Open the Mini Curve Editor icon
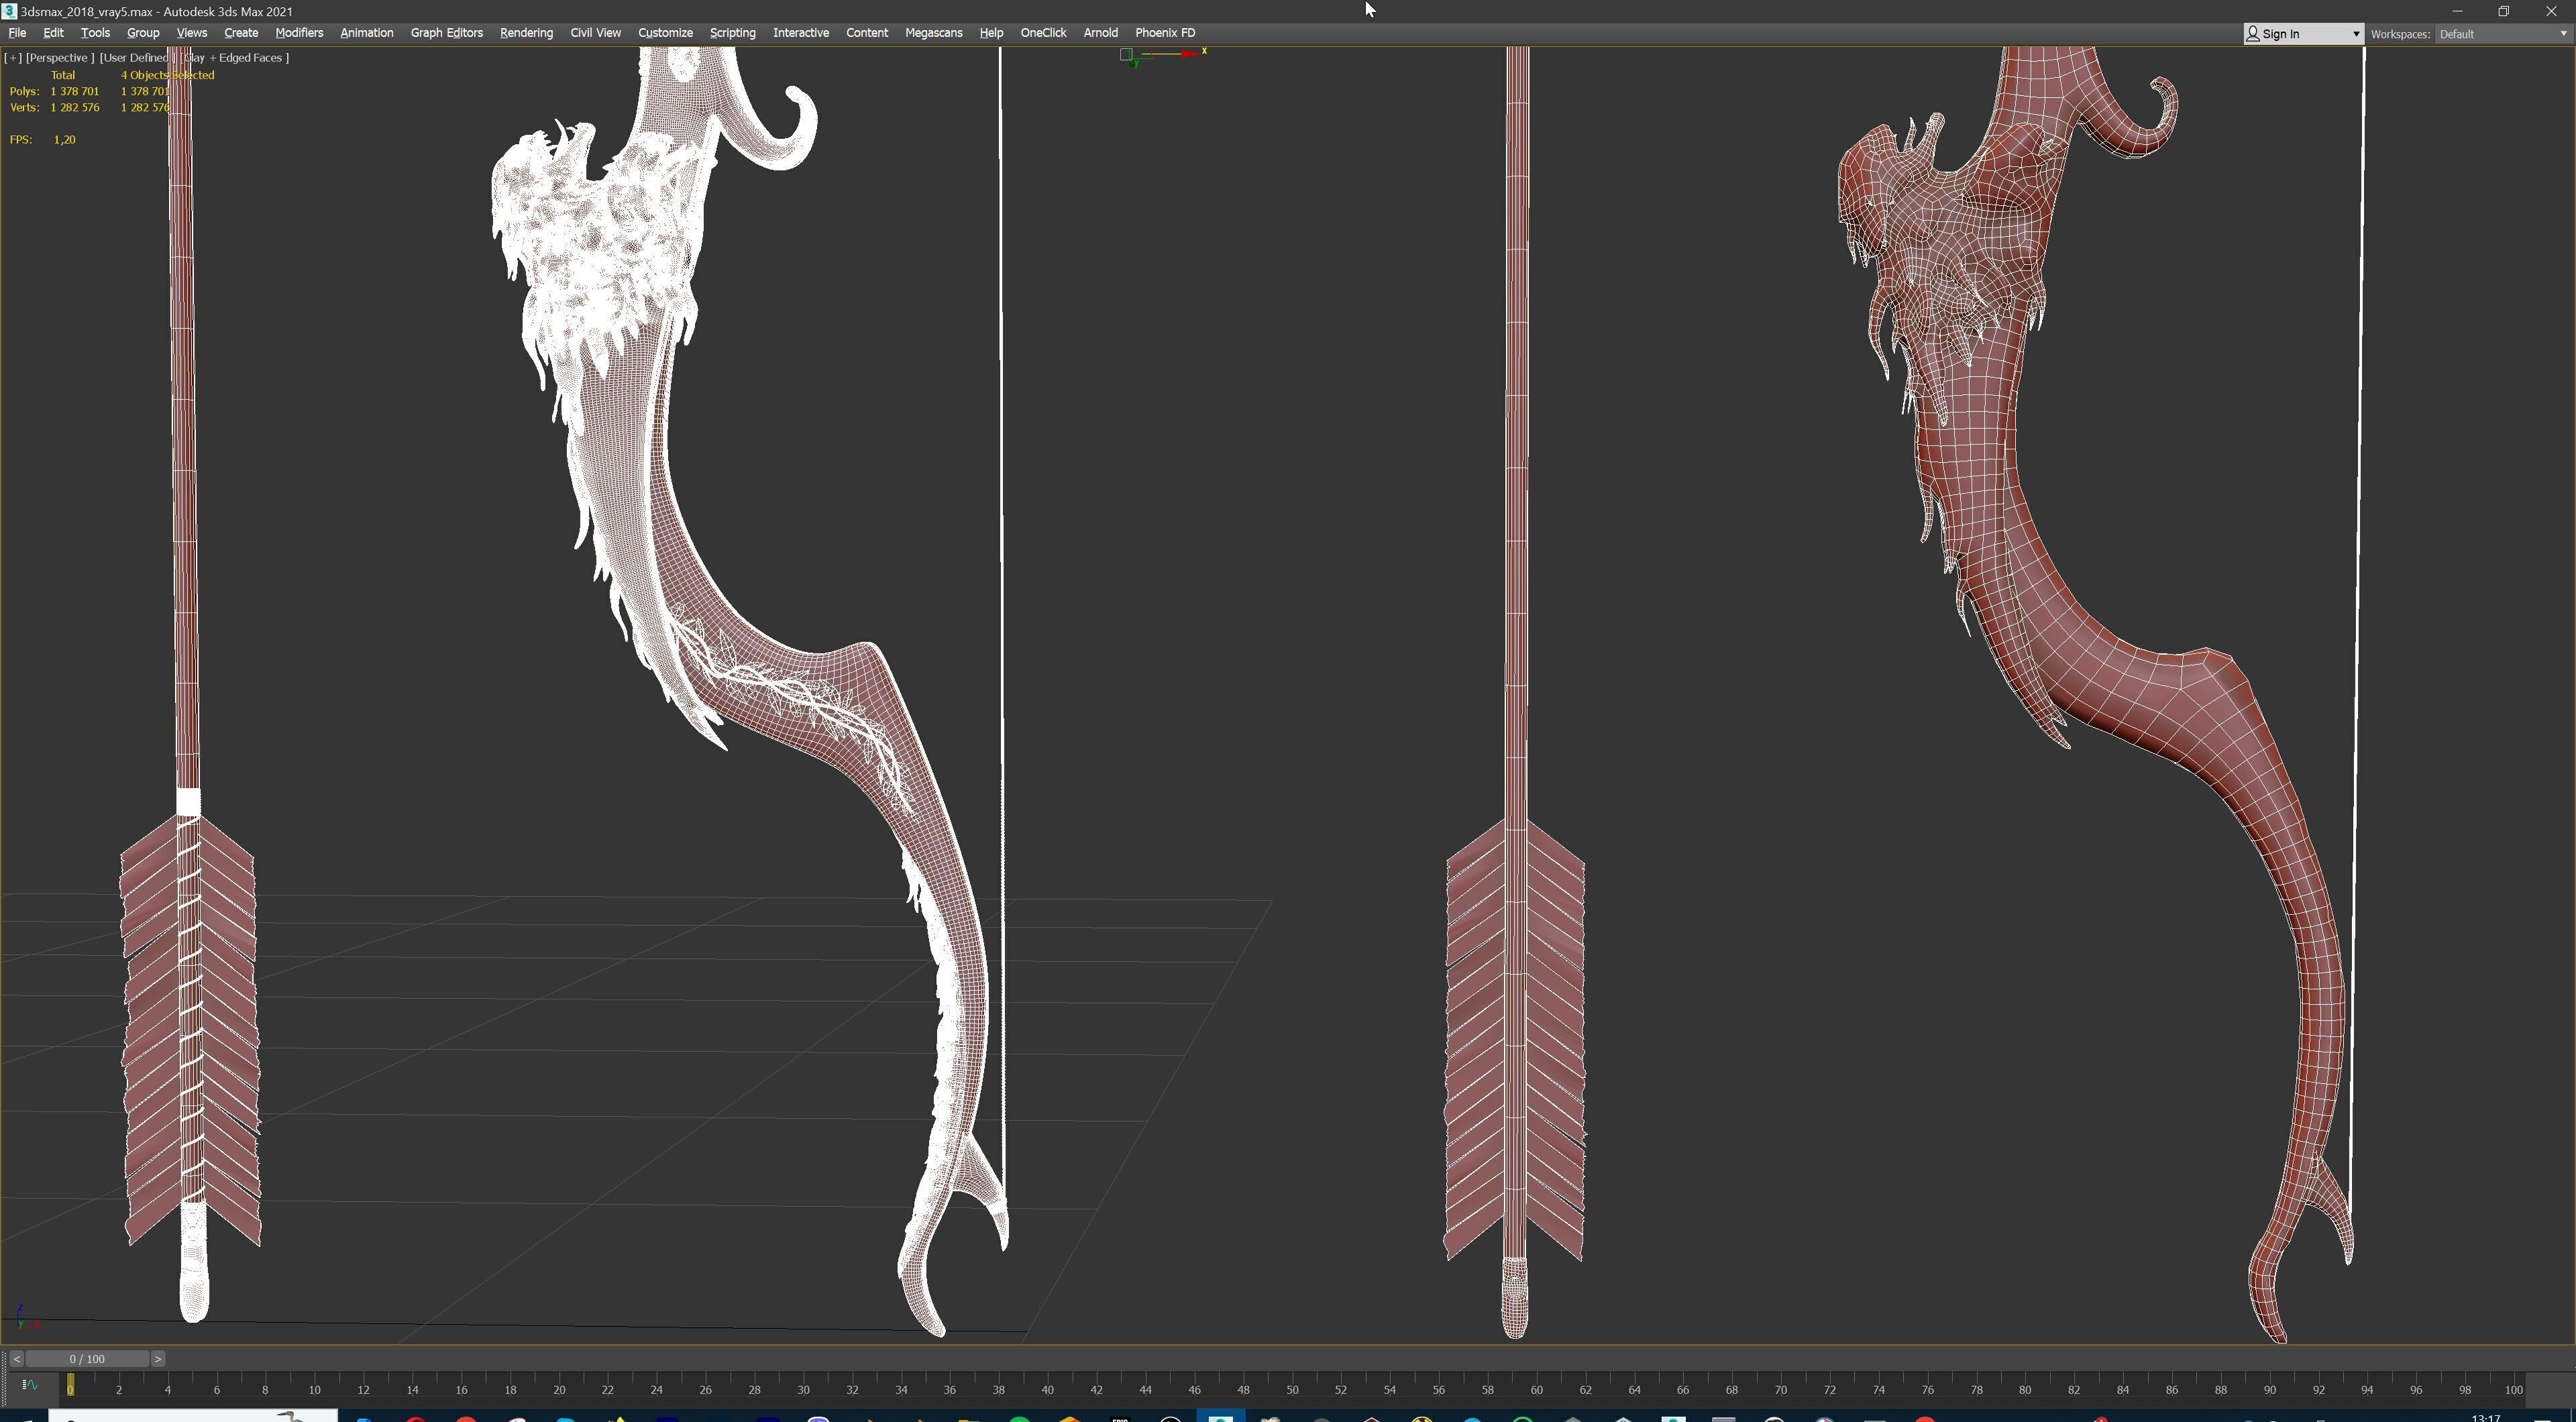 point(29,1385)
